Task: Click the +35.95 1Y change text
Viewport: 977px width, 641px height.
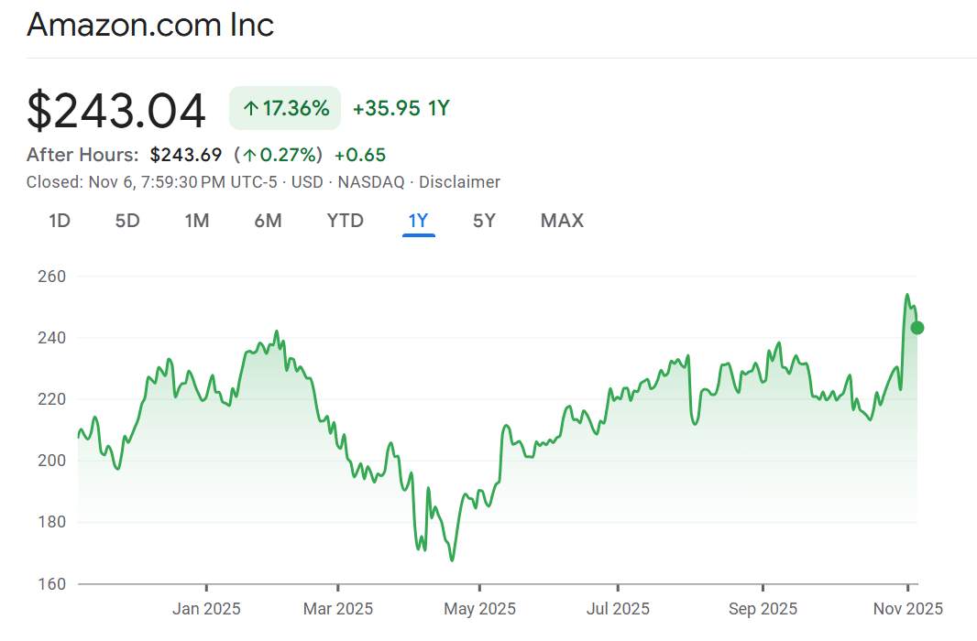Action: coord(401,109)
